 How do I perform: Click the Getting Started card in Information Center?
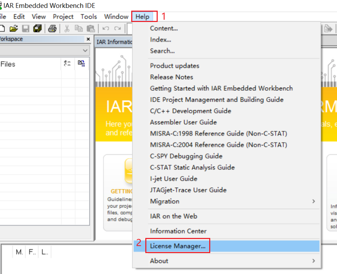pyautogui.click(x=118, y=193)
